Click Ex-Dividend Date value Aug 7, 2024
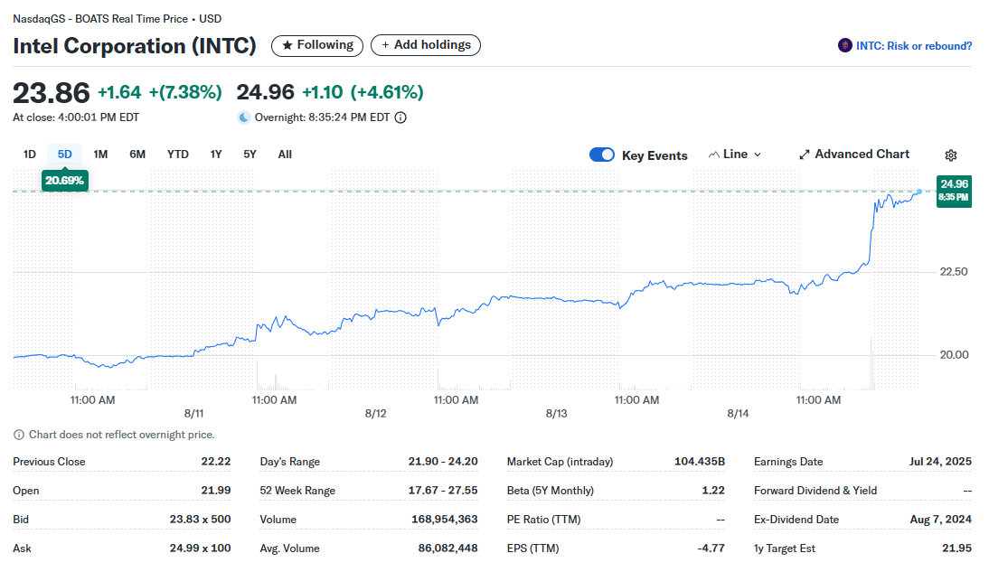 coord(940,520)
